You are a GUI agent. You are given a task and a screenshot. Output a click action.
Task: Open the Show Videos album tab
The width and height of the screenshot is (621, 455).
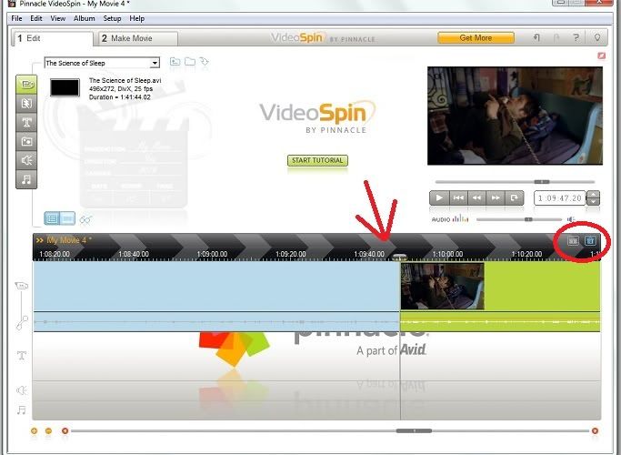26,85
